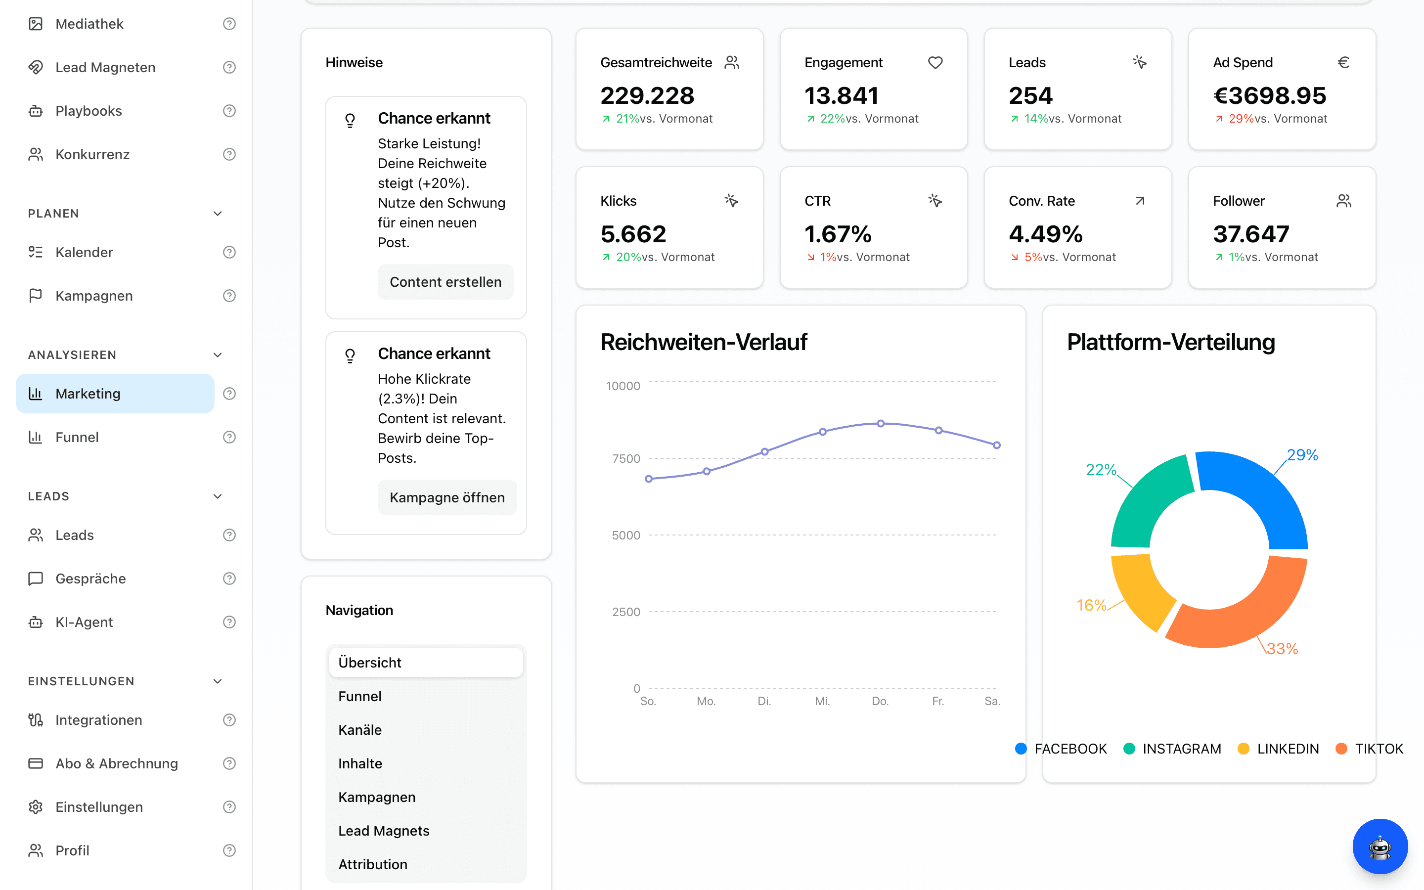Click help icon next to Lead Magneten

click(x=229, y=67)
